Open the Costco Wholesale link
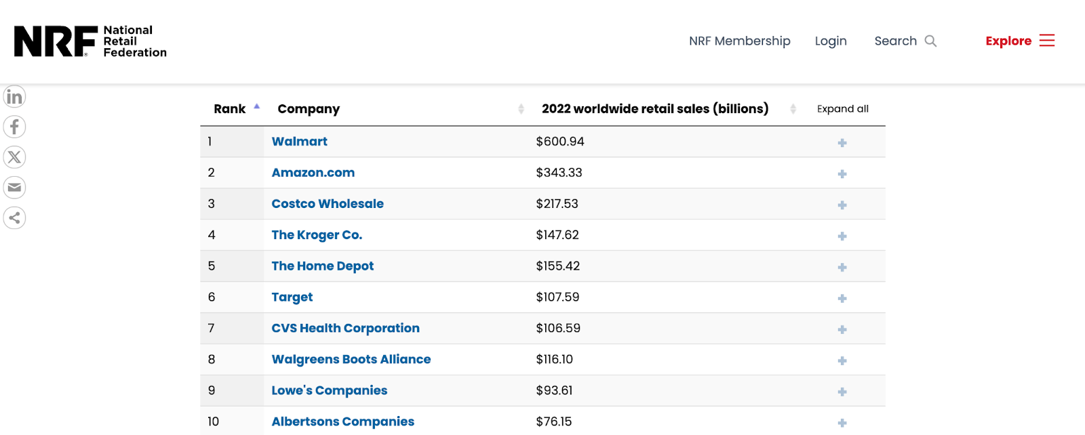Image resolution: width=1085 pixels, height=435 pixels. 328,204
